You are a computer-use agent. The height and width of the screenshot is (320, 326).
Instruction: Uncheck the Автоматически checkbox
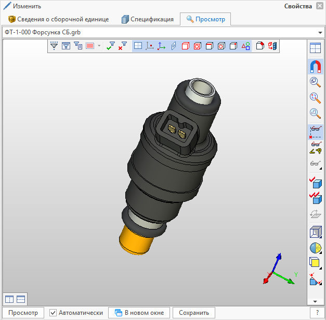(x=53, y=313)
